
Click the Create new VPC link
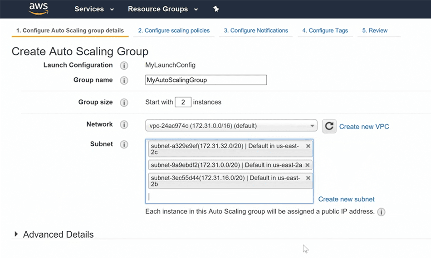(x=364, y=127)
